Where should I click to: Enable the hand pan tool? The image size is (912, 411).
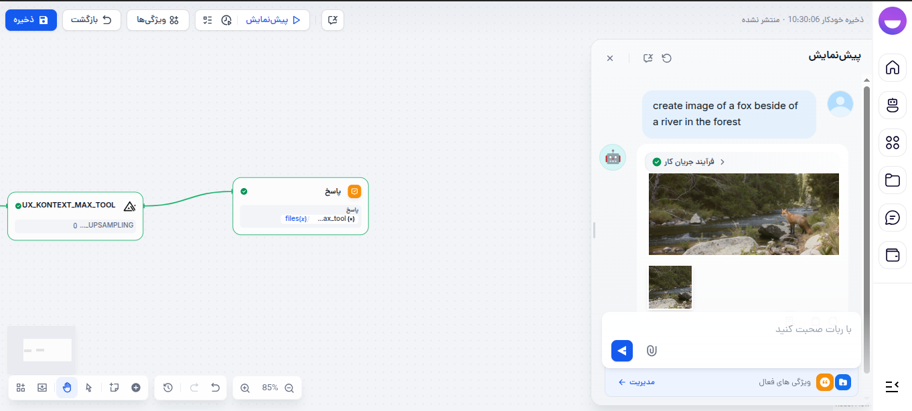(x=67, y=388)
